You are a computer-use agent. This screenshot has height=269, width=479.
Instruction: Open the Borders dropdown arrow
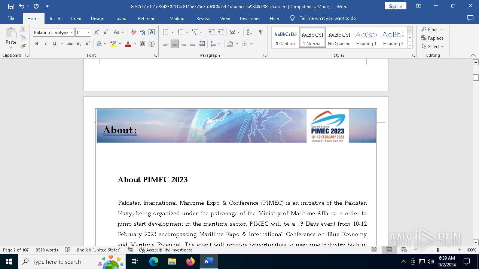[x=251, y=44]
